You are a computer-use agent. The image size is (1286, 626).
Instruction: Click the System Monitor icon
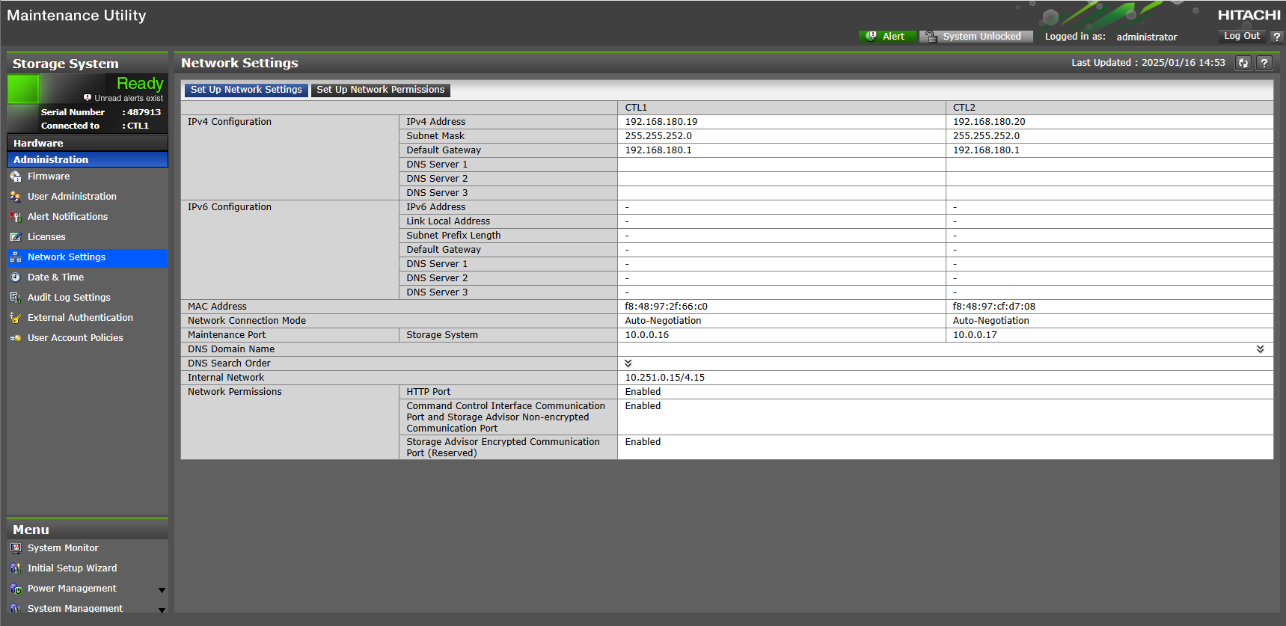tap(16, 548)
